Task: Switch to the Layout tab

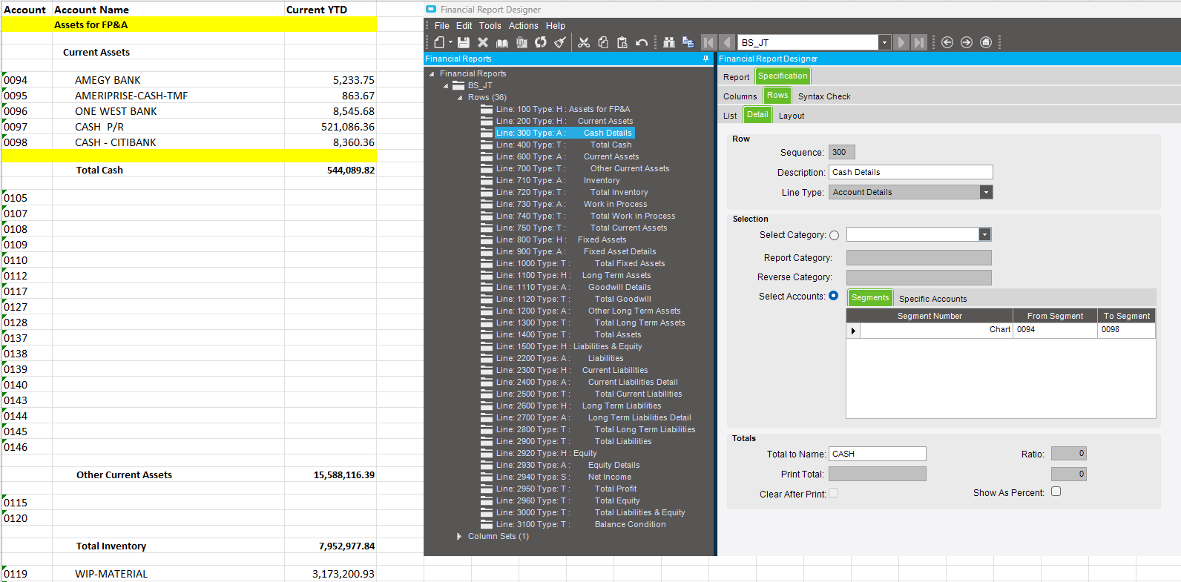Action: click(792, 116)
